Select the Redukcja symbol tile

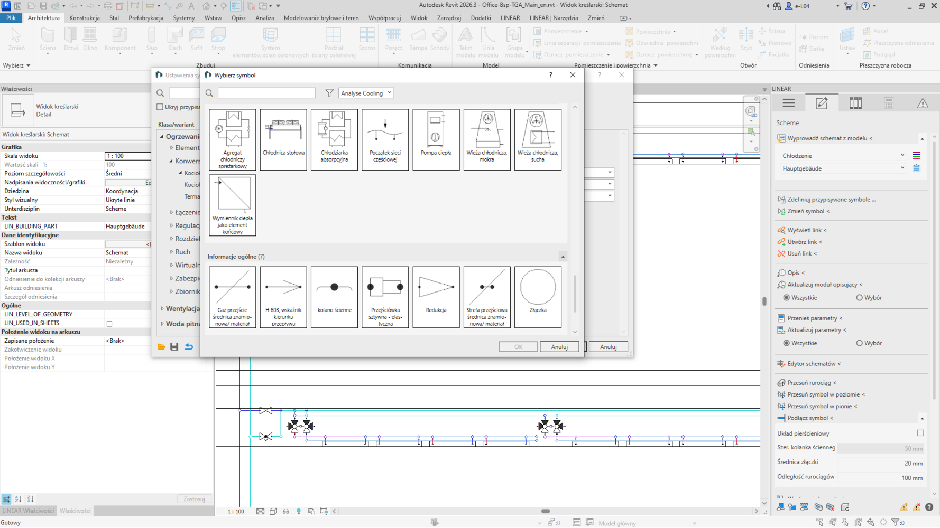pos(436,297)
